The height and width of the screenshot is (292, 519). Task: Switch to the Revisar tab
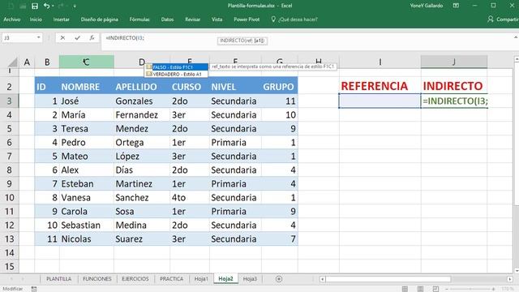pyautogui.click(x=193, y=19)
